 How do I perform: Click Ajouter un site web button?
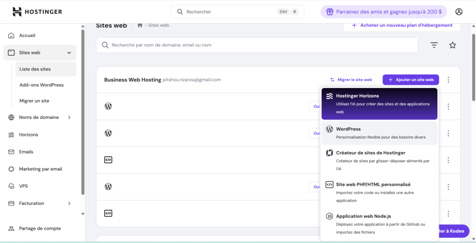pos(410,80)
